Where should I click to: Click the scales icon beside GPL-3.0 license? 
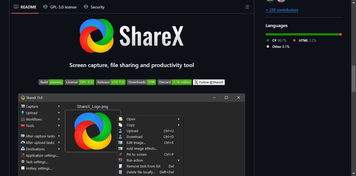[x=45, y=7]
